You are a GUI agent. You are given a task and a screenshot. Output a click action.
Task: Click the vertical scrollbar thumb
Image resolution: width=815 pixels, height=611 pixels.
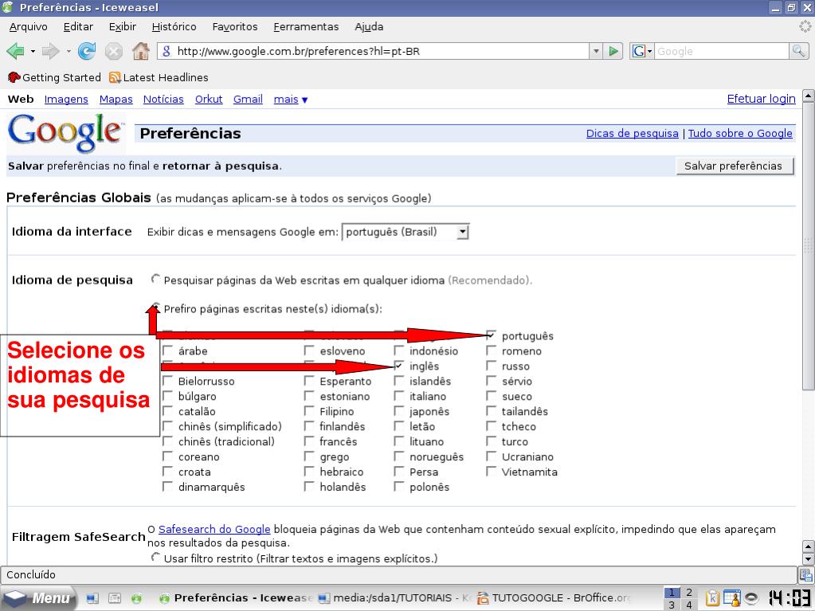[809, 247]
